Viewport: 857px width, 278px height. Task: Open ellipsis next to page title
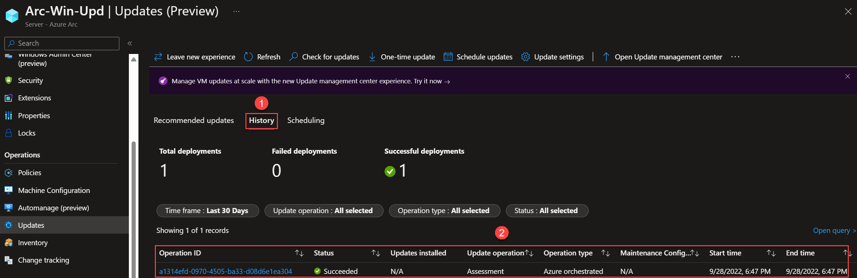(x=236, y=12)
